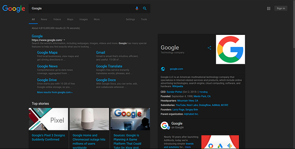Open the Pixel story thumbnail
Viewport: 295px width, 149px height.
pos(48,119)
